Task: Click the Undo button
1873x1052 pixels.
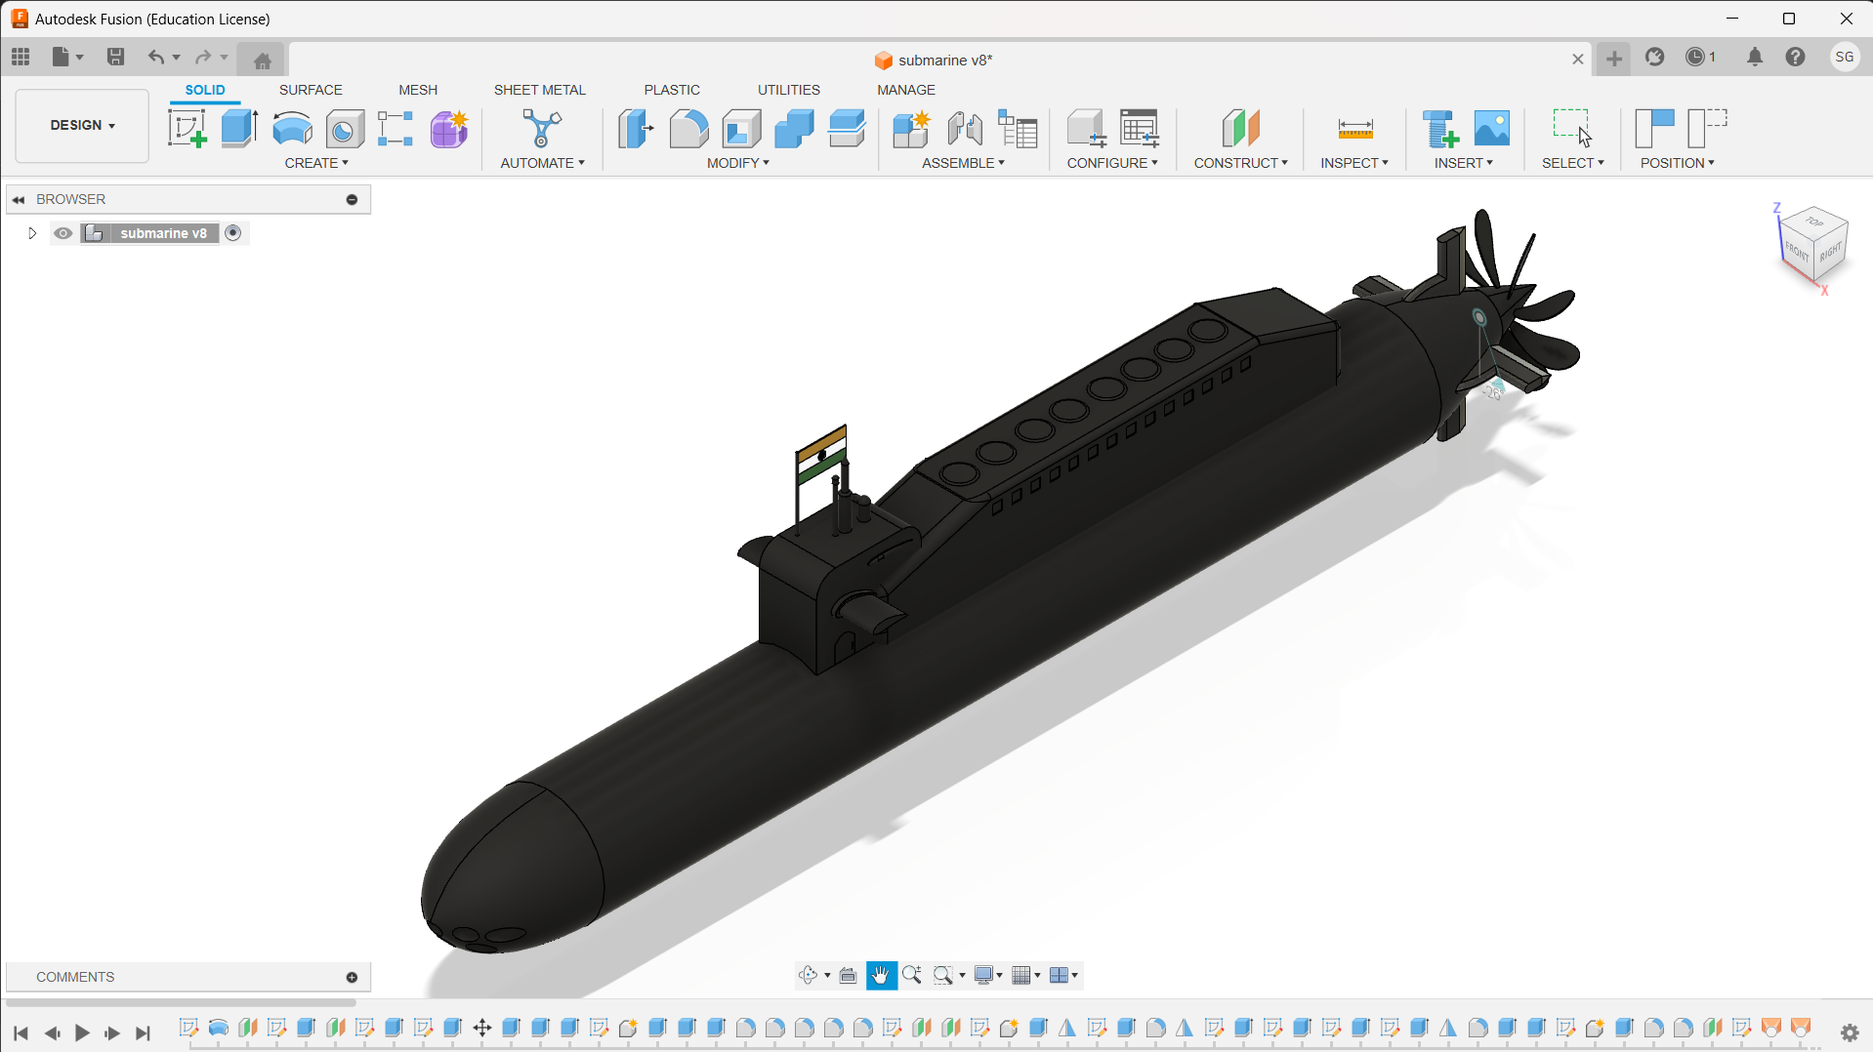Action: pos(155,57)
